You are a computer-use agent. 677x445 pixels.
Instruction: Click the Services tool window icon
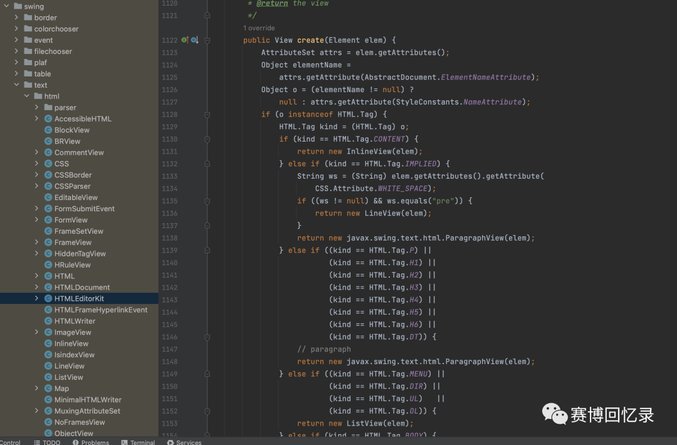(x=171, y=442)
